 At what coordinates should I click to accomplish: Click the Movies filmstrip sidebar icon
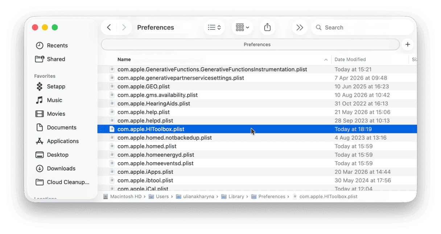point(40,114)
